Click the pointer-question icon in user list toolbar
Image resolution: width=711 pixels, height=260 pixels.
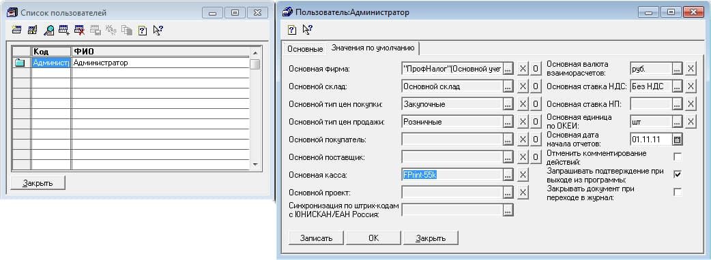pos(158,31)
